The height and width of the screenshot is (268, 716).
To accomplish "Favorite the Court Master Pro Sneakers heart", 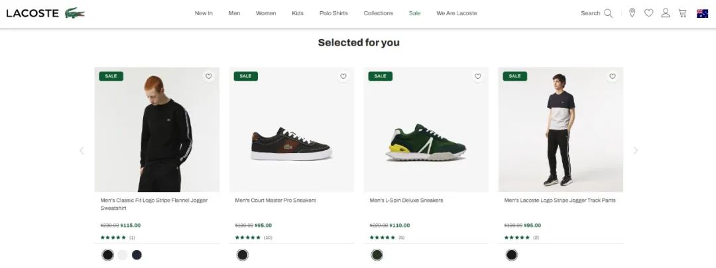I will coord(343,77).
